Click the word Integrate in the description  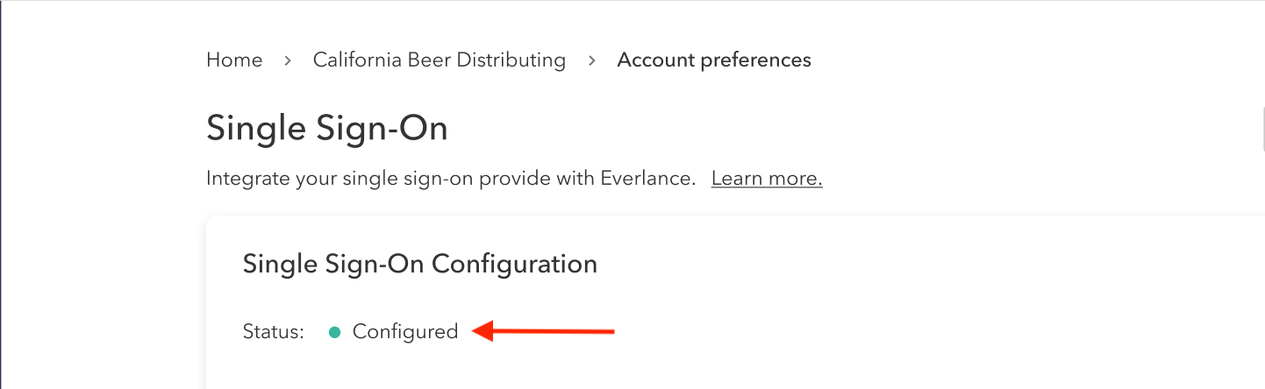pyautogui.click(x=242, y=179)
